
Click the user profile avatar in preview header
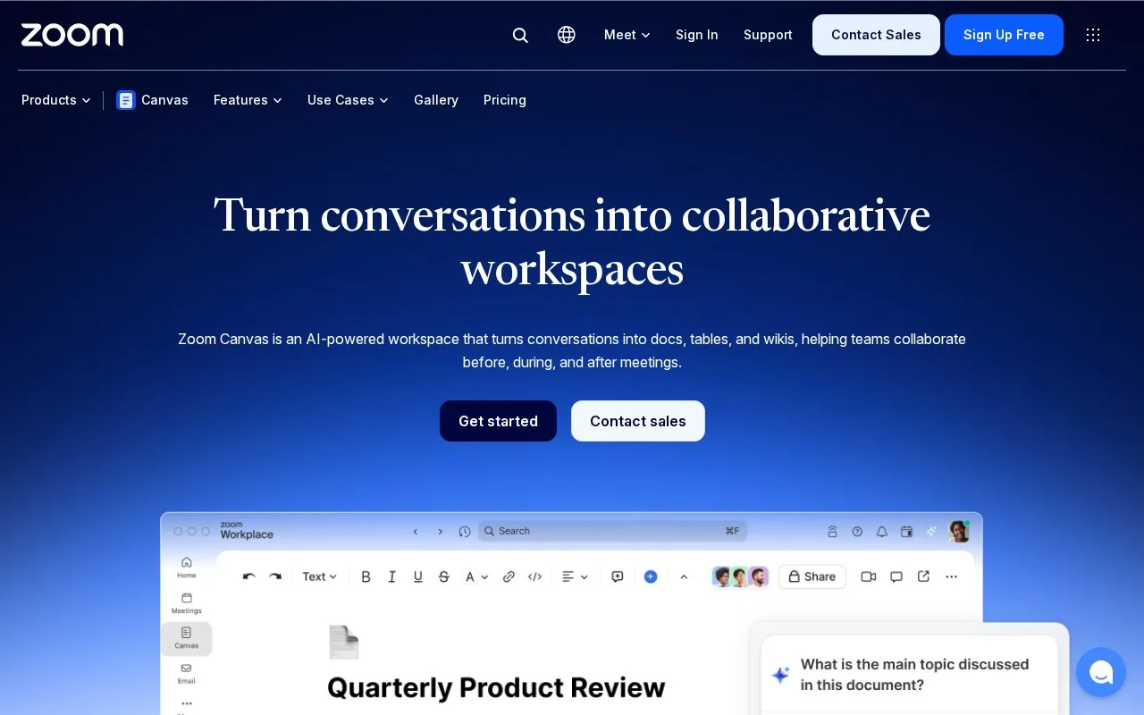[x=959, y=531]
